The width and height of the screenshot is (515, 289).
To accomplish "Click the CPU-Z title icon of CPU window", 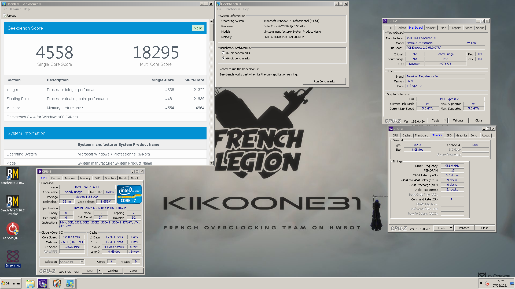I will 40,172.
